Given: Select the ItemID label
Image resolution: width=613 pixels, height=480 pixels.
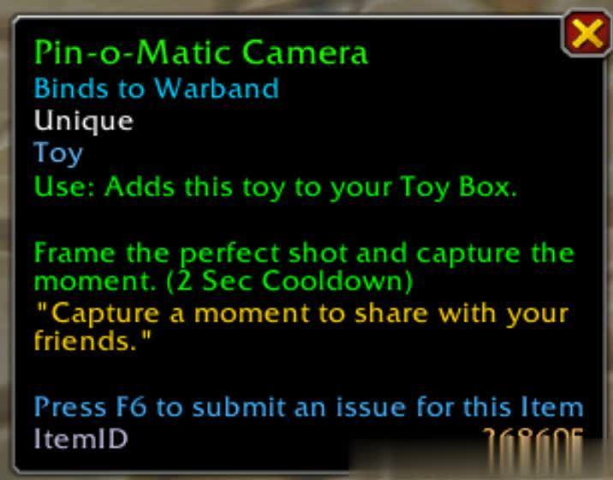Looking at the screenshot, I should 81,439.
